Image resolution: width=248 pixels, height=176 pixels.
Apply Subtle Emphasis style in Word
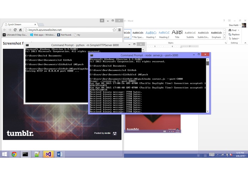tap(203, 35)
